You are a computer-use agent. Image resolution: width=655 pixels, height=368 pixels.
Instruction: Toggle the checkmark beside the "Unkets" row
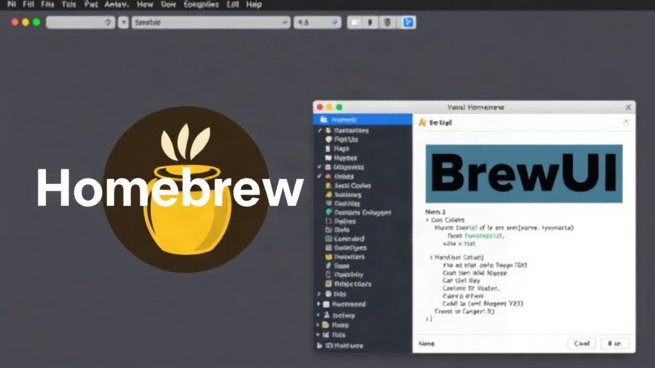pos(320,176)
